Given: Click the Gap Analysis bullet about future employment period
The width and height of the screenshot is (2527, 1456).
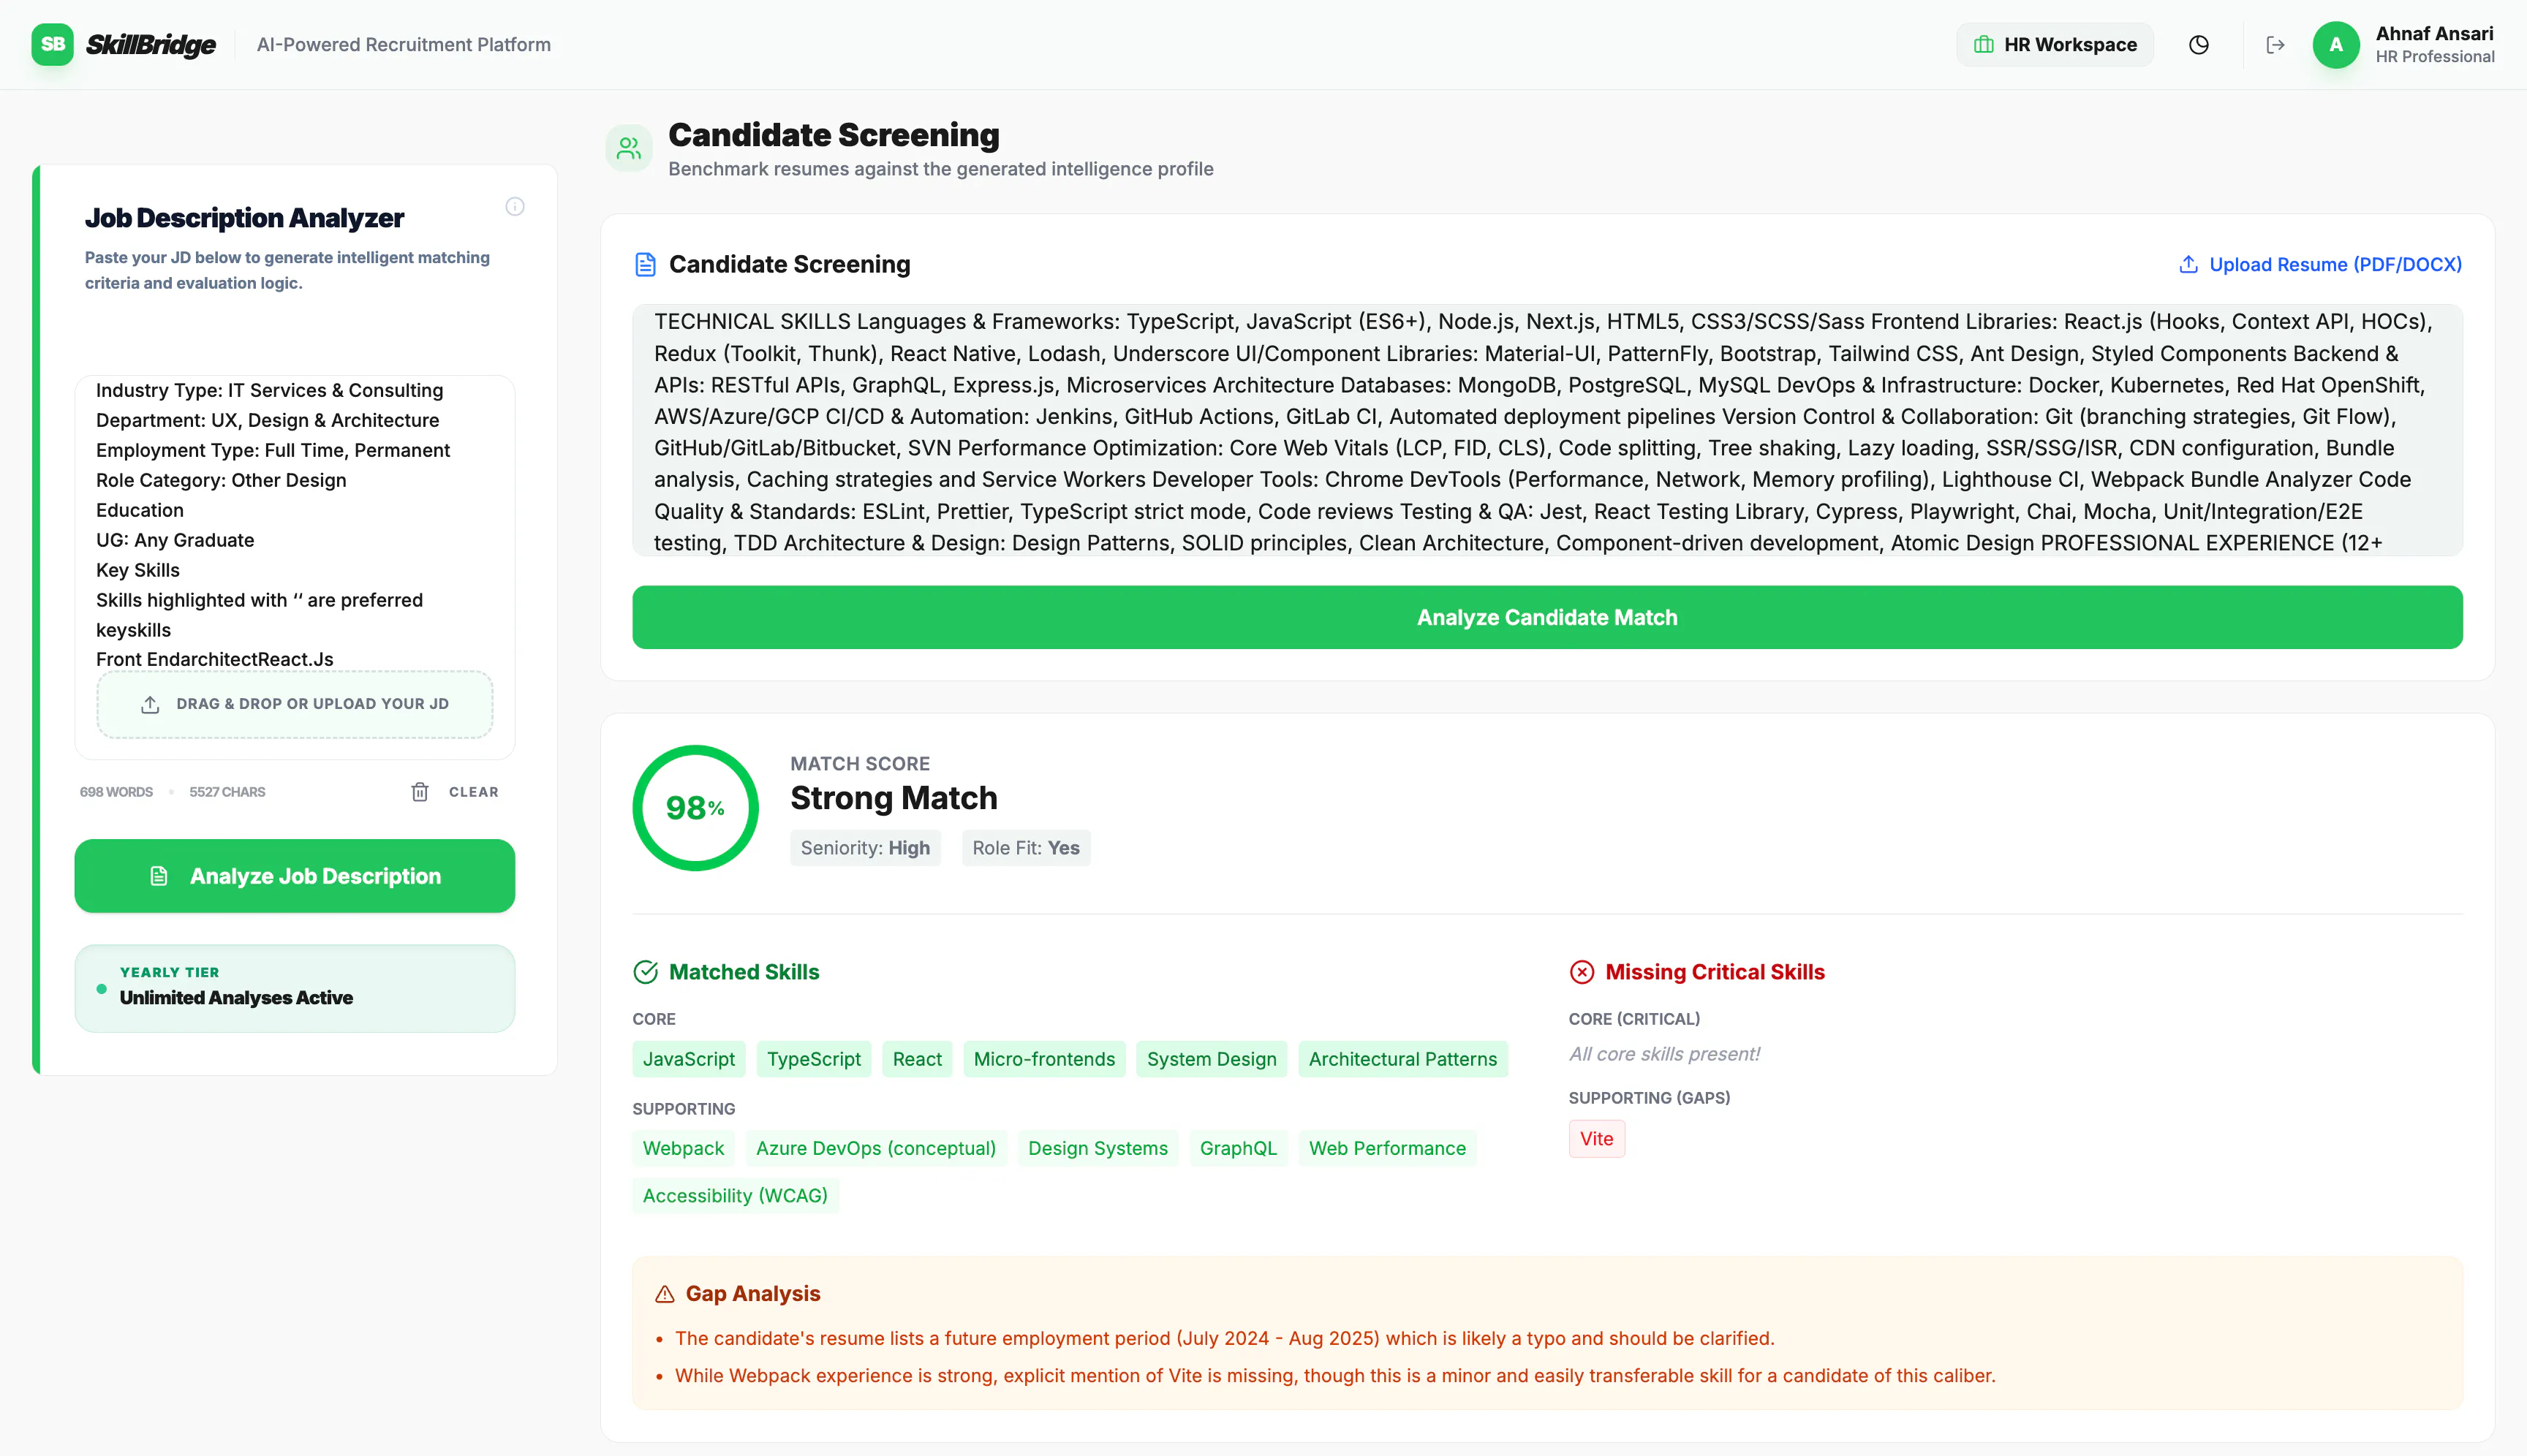Looking at the screenshot, I should pyautogui.click(x=1225, y=1338).
